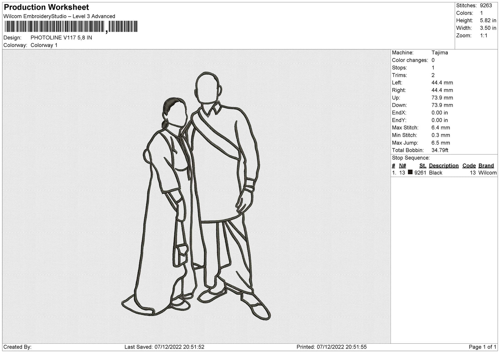
Task: Click the barcode below the title
Action: click(x=71, y=27)
